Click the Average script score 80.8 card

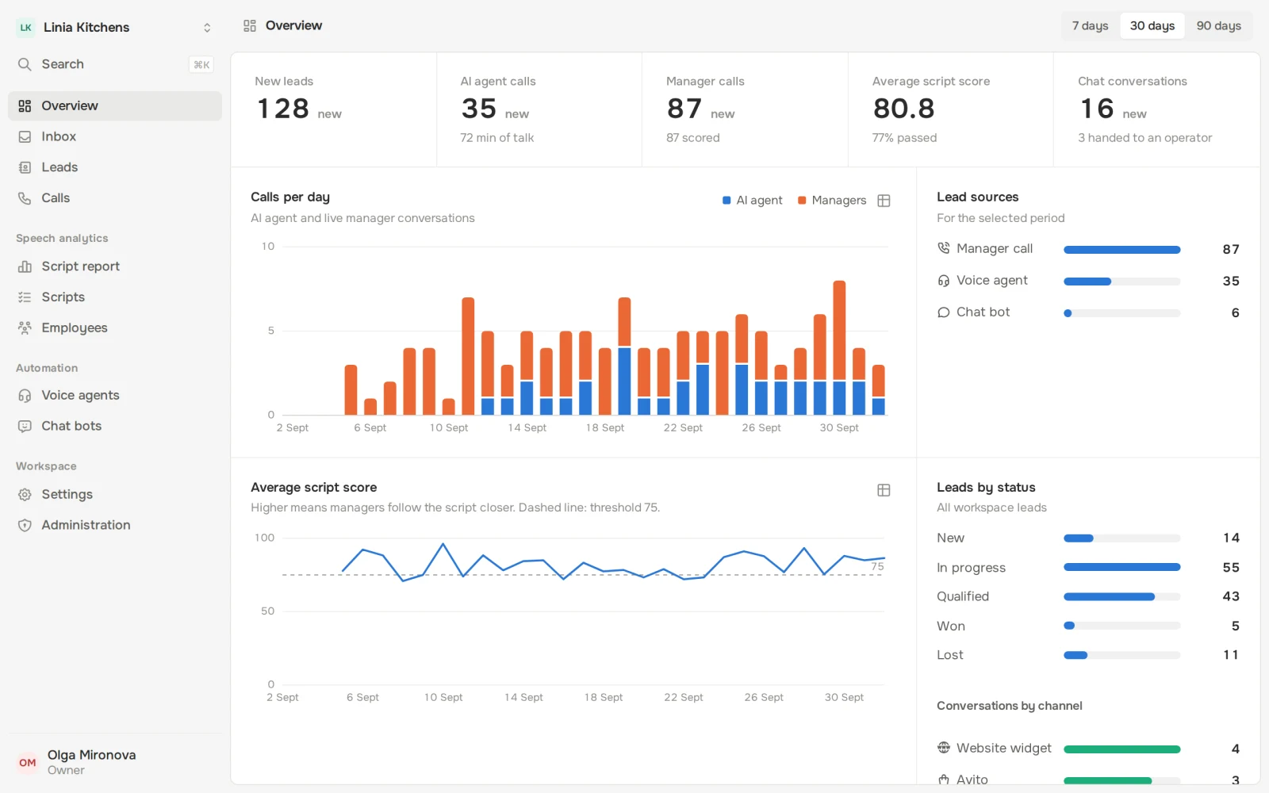[x=951, y=110]
